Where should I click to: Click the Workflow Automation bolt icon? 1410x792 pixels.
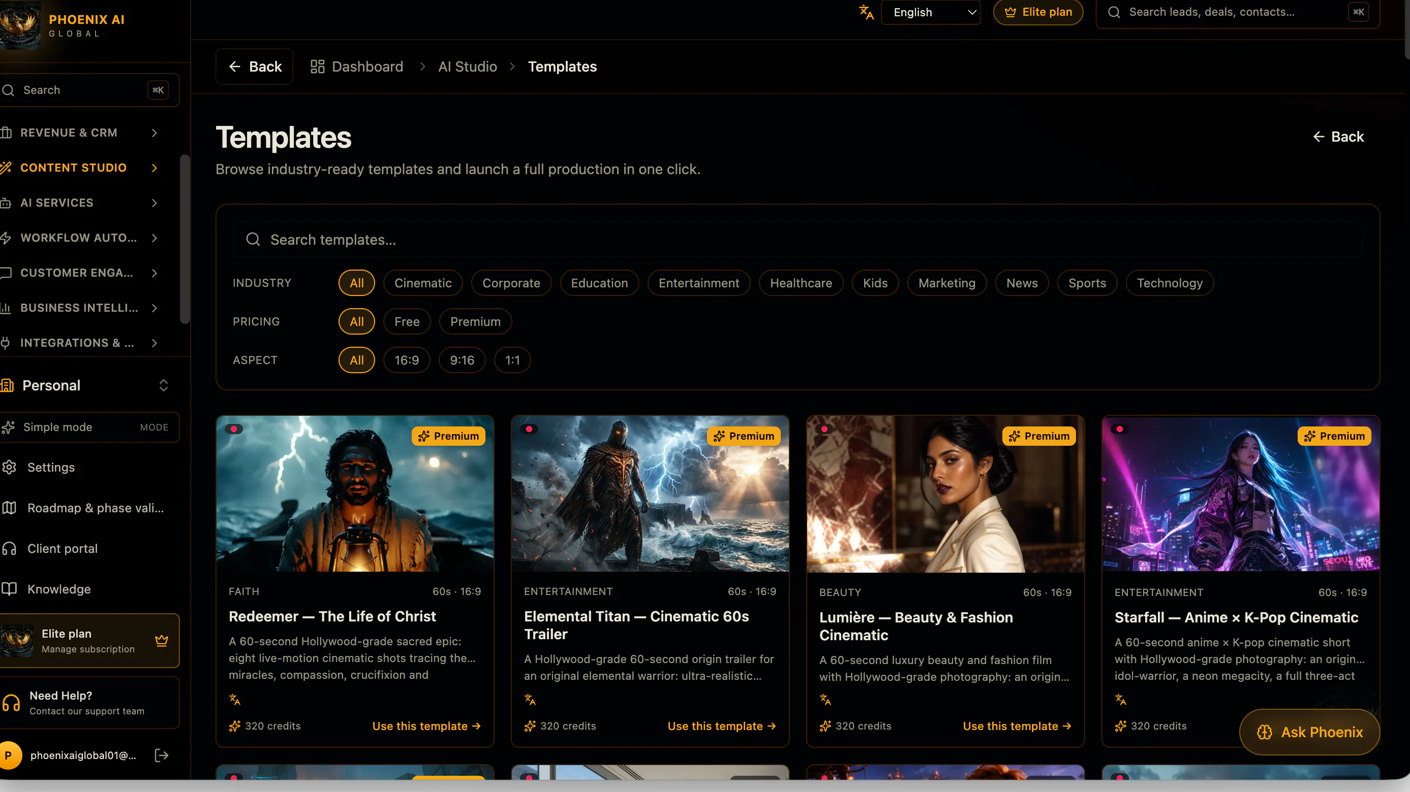point(6,238)
